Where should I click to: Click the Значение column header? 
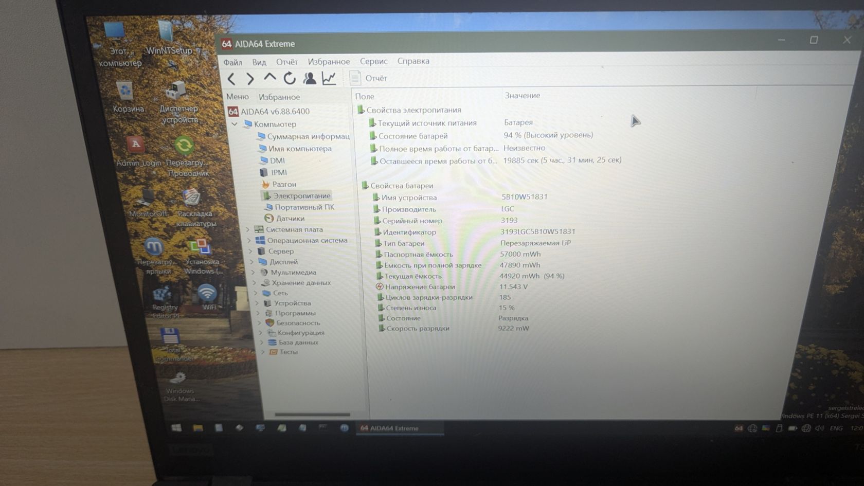click(x=522, y=95)
